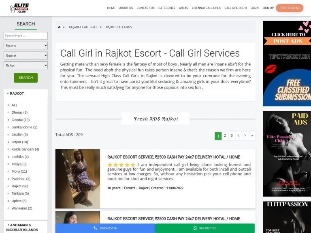Click the Post Your Ad button
The image size is (311, 233).
coord(289,8)
